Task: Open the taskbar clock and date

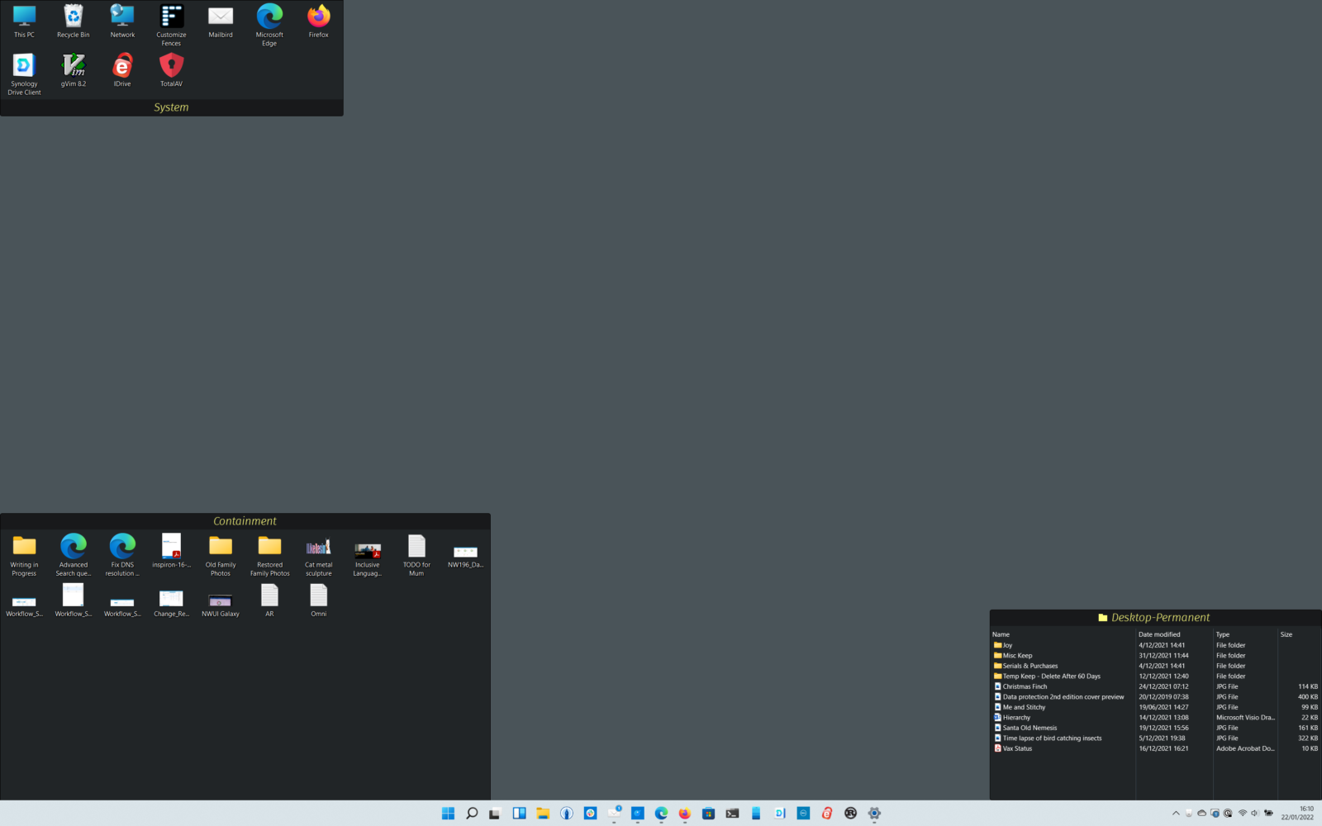Action: pos(1297,814)
